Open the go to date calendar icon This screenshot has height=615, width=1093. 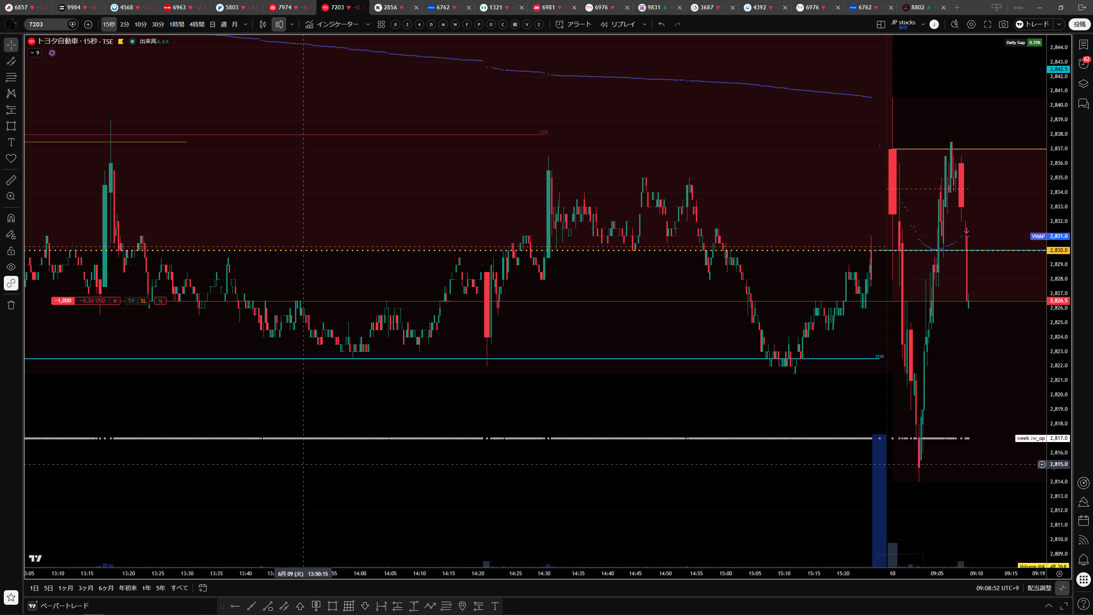coord(203,588)
